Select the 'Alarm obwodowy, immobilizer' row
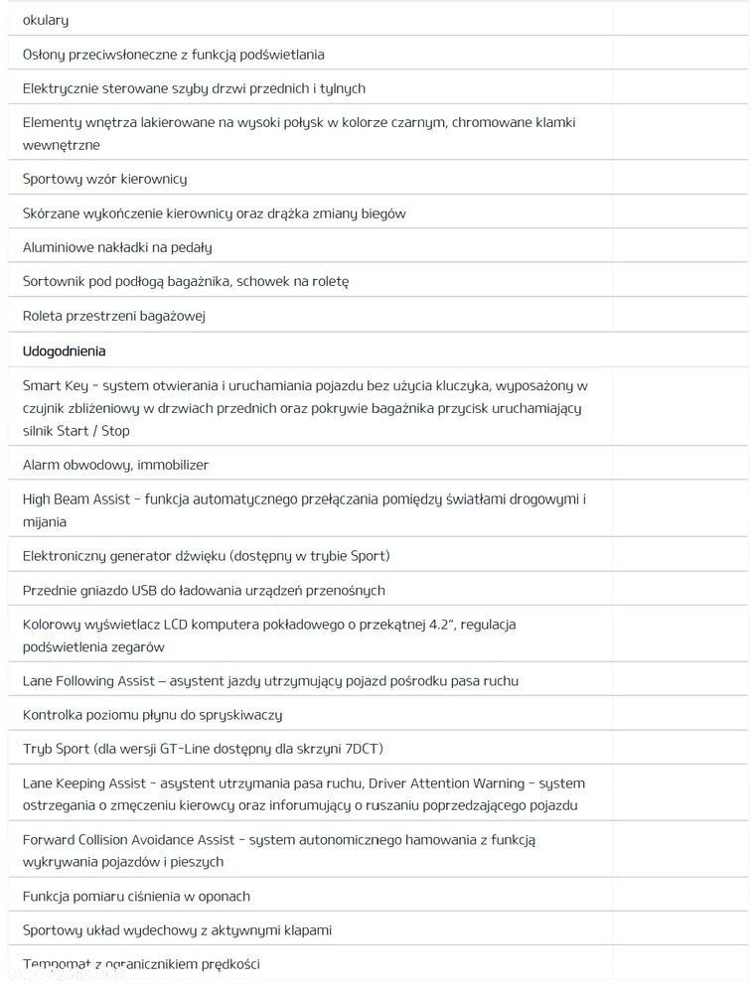Screen dimensions: 753x992 pyautogui.click(x=116, y=464)
